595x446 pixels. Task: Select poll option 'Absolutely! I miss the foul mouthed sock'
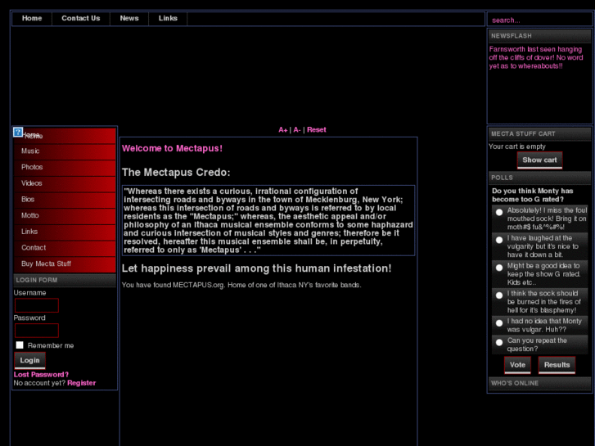tap(499, 212)
